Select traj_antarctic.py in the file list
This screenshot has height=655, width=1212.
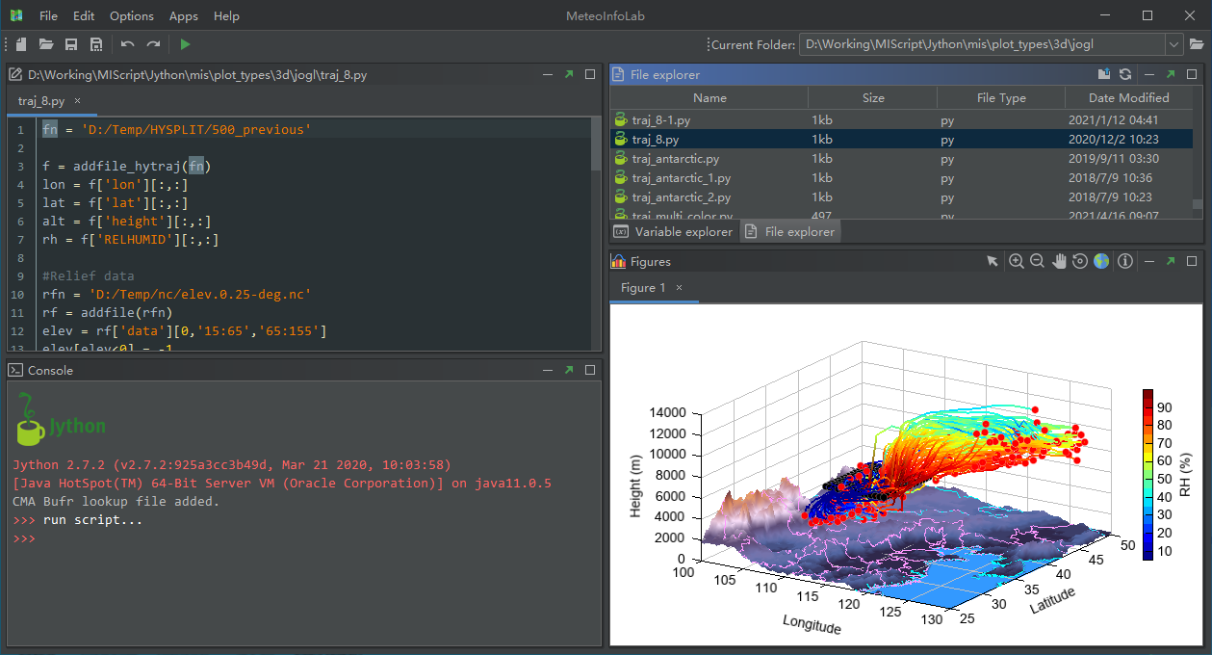click(675, 159)
